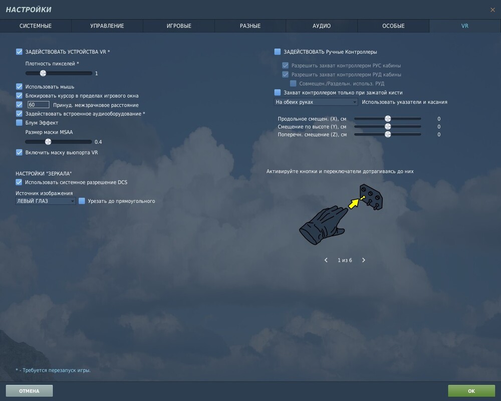Select the VR tab
This screenshot has width=501, height=401.
[465, 26]
